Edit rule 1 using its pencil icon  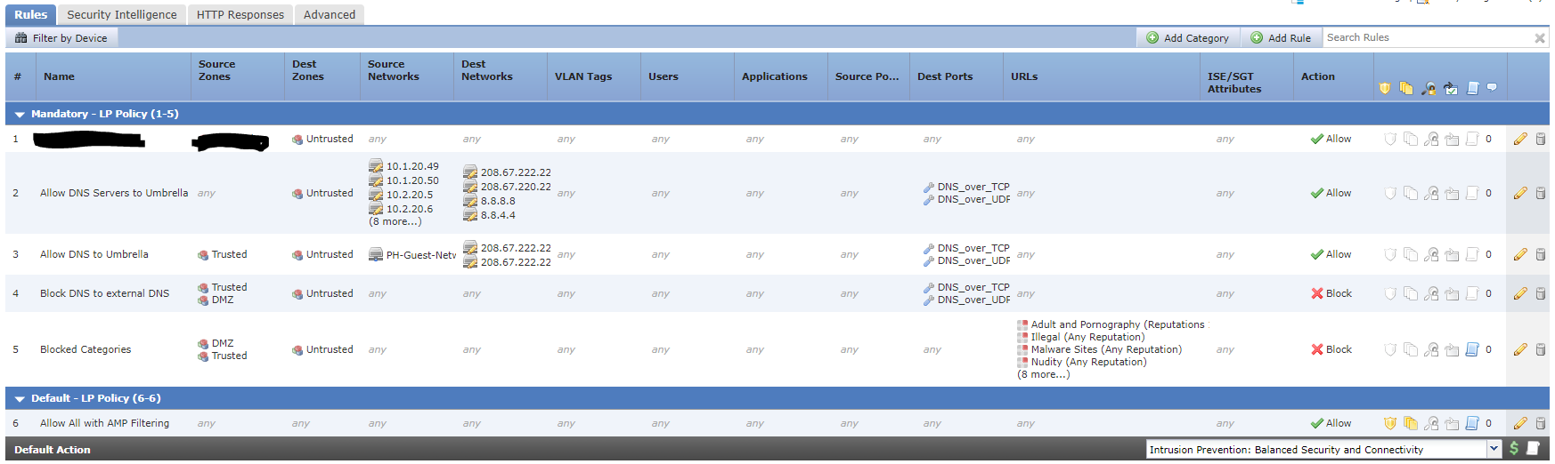1520,139
